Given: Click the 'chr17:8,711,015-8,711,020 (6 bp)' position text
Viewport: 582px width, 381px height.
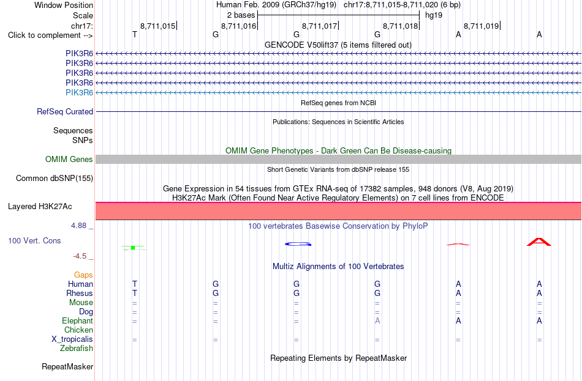Looking at the screenshot, I should pos(402,5).
